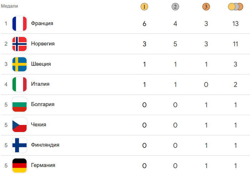Click Norway's silver medal count 5

pyautogui.click(x=175, y=44)
